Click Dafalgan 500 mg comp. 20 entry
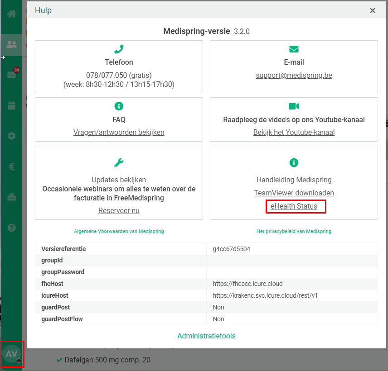 [107, 360]
